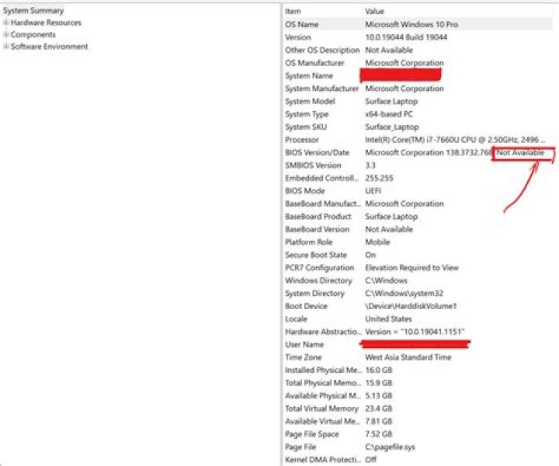Click the Item column header
The image size is (559, 466).
pyautogui.click(x=293, y=12)
